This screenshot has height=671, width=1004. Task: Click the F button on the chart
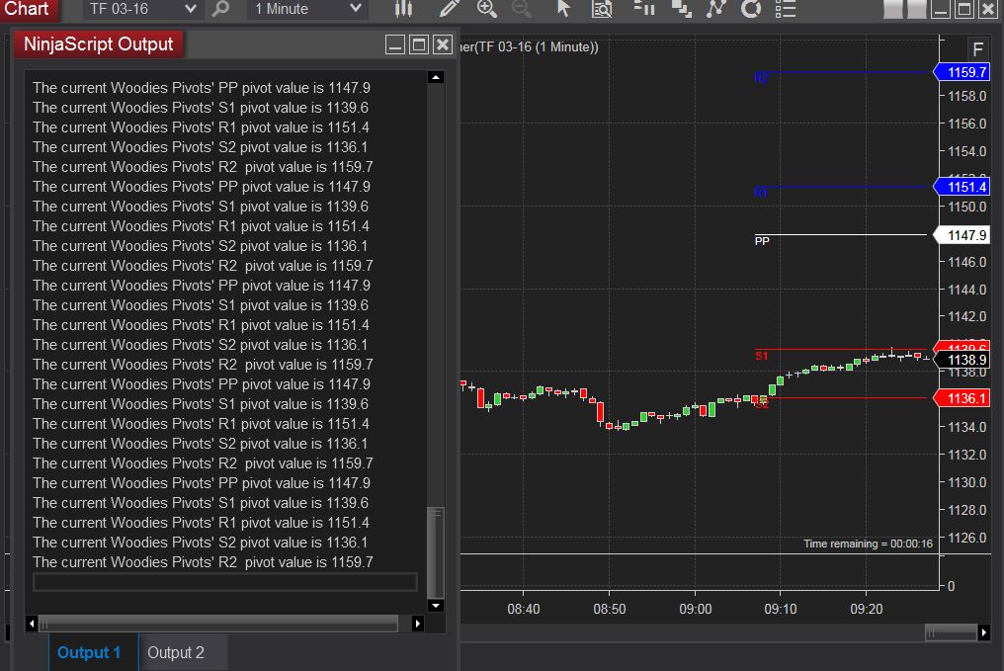tap(977, 49)
